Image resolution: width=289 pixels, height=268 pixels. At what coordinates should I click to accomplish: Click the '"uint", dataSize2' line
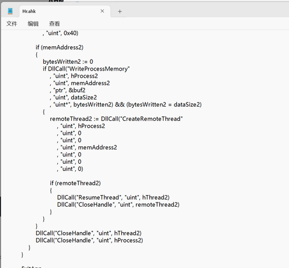click(x=73, y=97)
